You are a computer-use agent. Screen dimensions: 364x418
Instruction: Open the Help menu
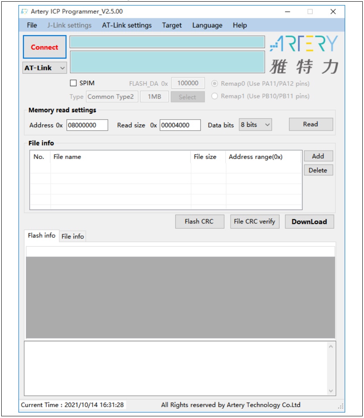pyautogui.click(x=240, y=26)
